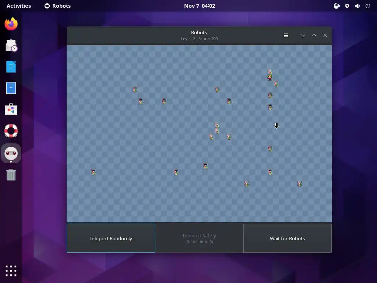Click the player character on the board

point(270,77)
